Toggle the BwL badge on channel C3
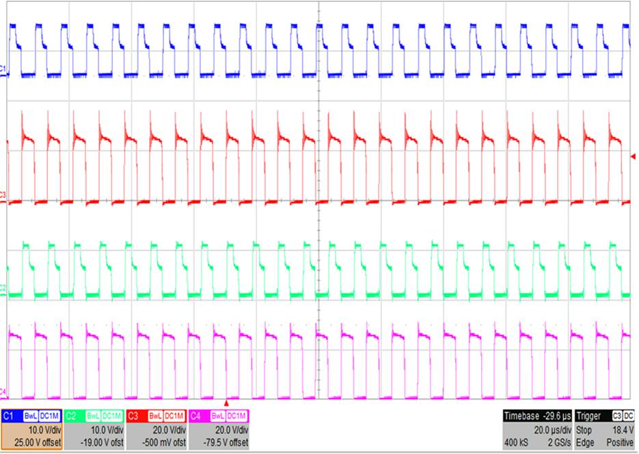 155,416
